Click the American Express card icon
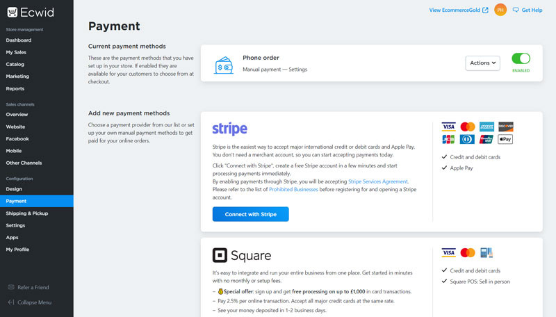556x317 pixels. click(486, 127)
